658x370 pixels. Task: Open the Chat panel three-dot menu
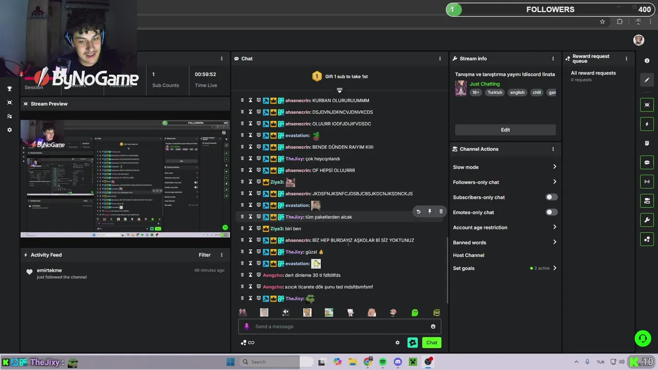[x=440, y=59]
